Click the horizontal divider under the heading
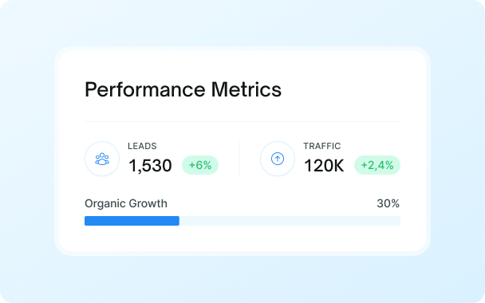 [x=242, y=122]
